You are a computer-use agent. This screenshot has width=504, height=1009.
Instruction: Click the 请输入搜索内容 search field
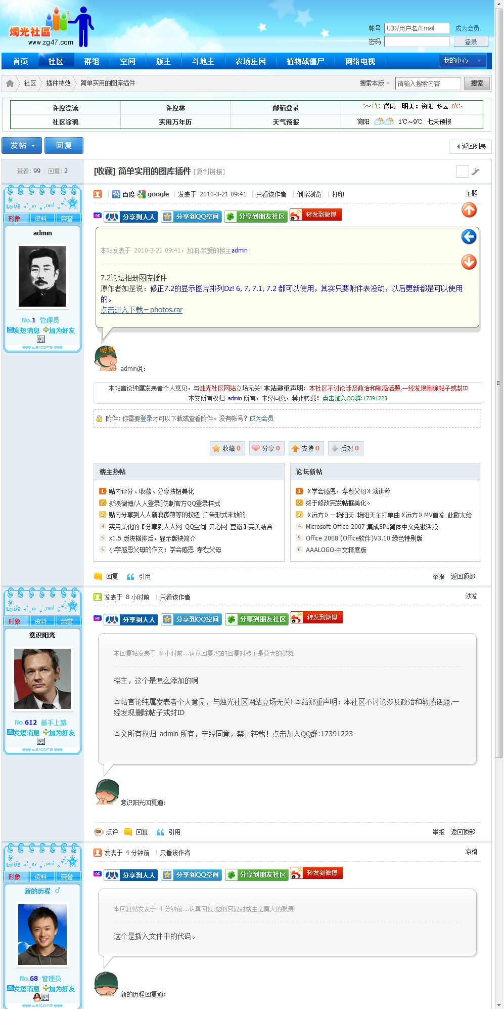coord(428,83)
